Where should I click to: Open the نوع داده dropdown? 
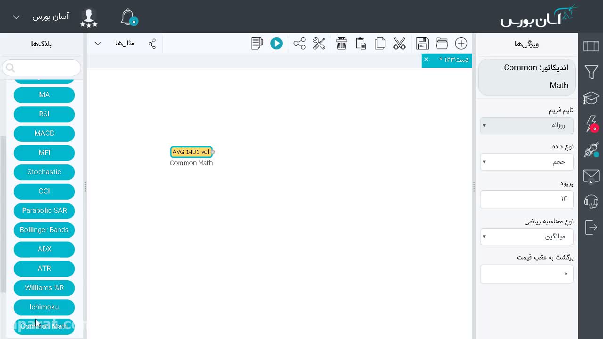[x=527, y=162]
